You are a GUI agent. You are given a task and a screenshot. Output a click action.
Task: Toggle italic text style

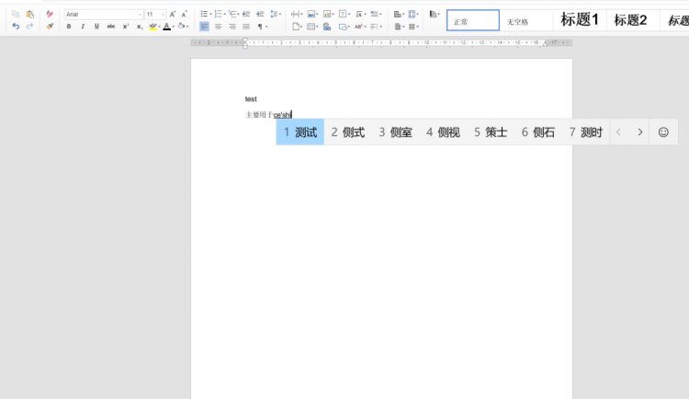83,27
